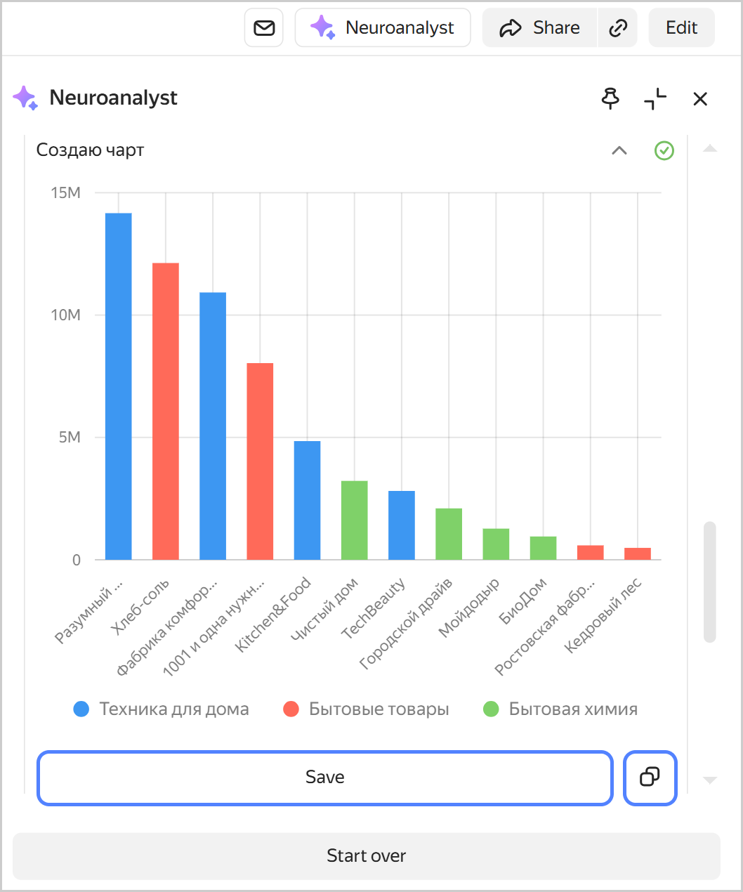Click the red Кедровый лес bar
The width and height of the screenshot is (743, 892).
[638, 553]
